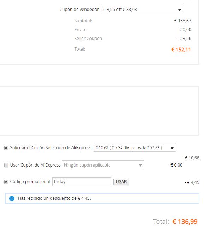Click the promo code field containing friday

(82, 182)
